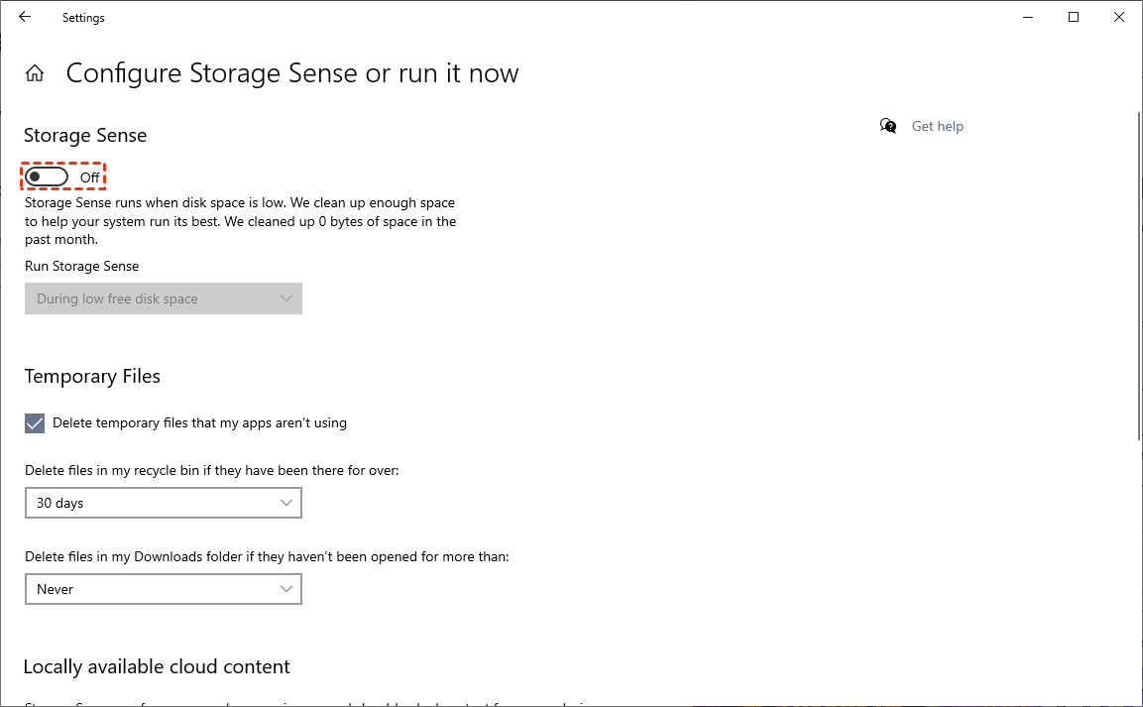Open the Get help link
1143x707 pixels.
pos(937,126)
